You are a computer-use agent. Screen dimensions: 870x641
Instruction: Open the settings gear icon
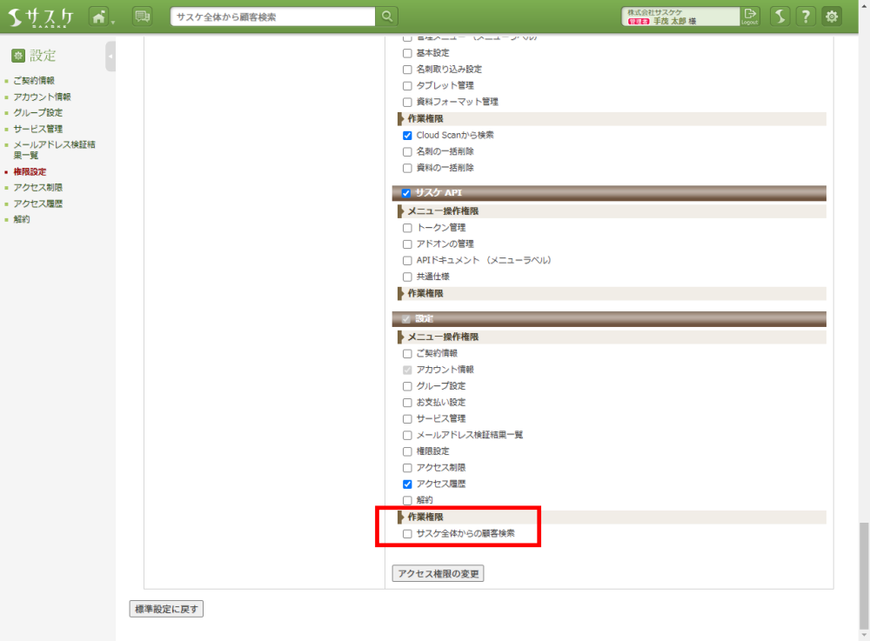832,17
